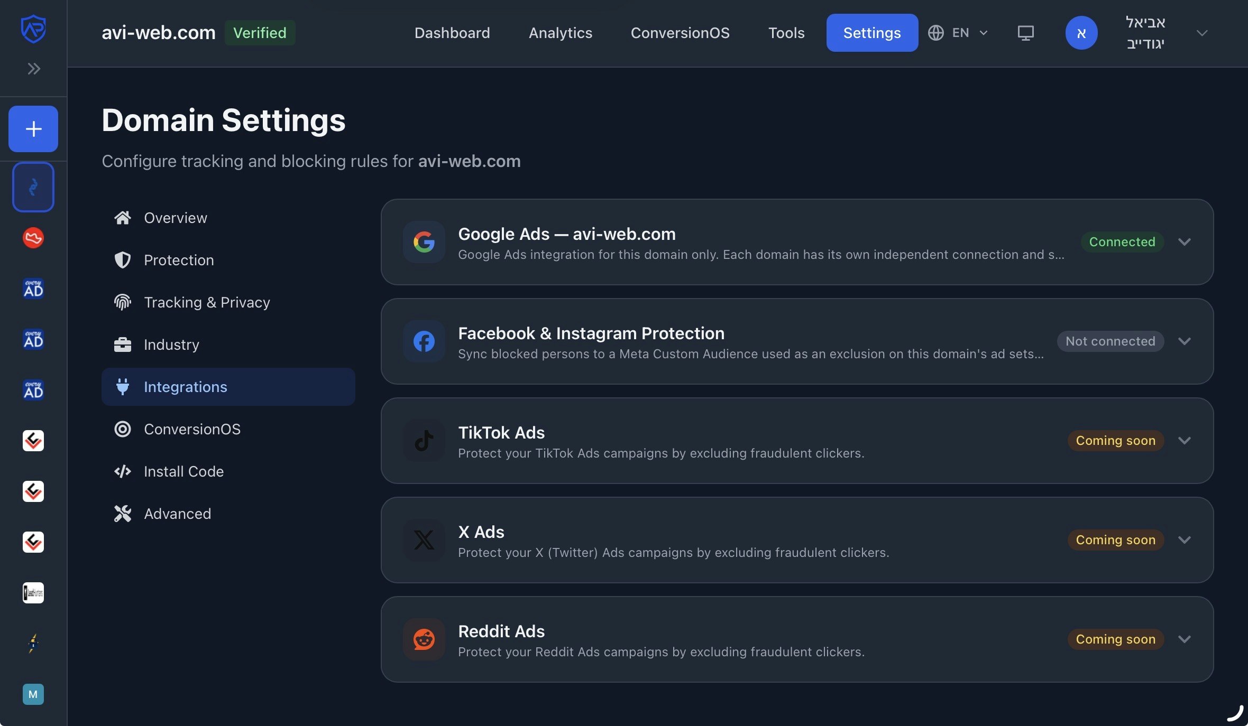Go to the Dashboard tab
This screenshot has height=726, width=1248.
[452, 33]
